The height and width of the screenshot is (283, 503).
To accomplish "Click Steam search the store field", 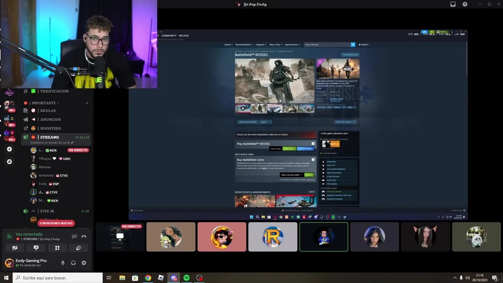I will coord(327,45).
